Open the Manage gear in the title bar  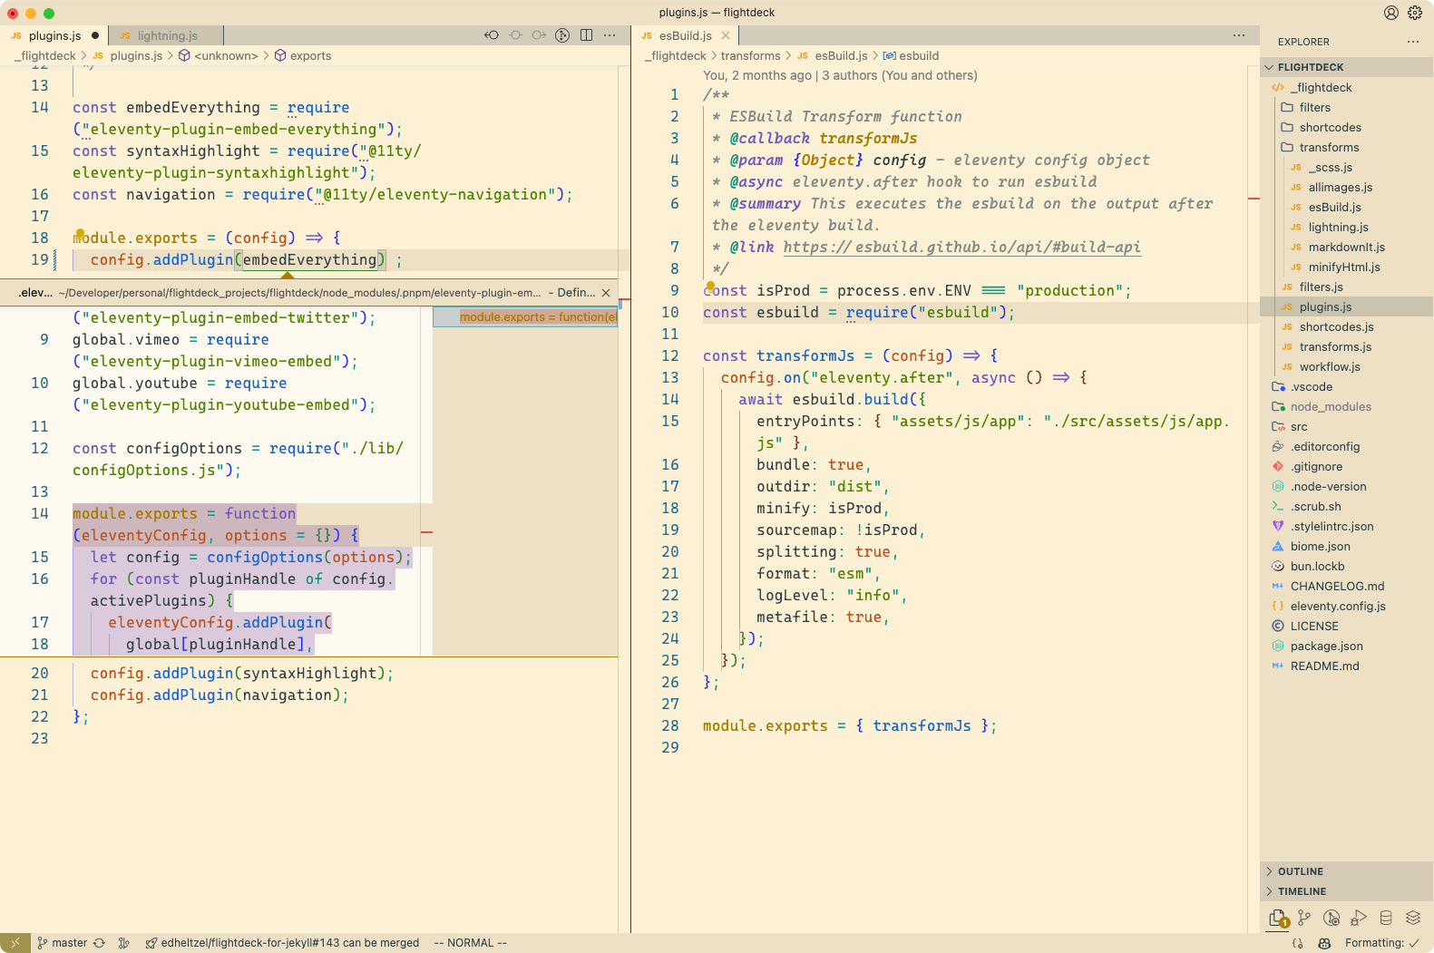point(1415,13)
